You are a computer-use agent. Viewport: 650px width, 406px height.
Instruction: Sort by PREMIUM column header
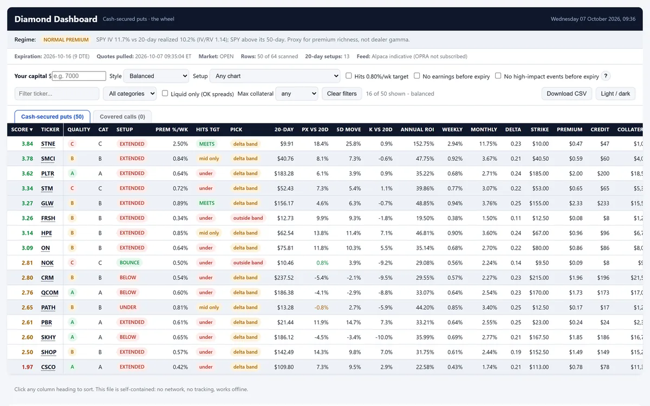click(570, 129)
